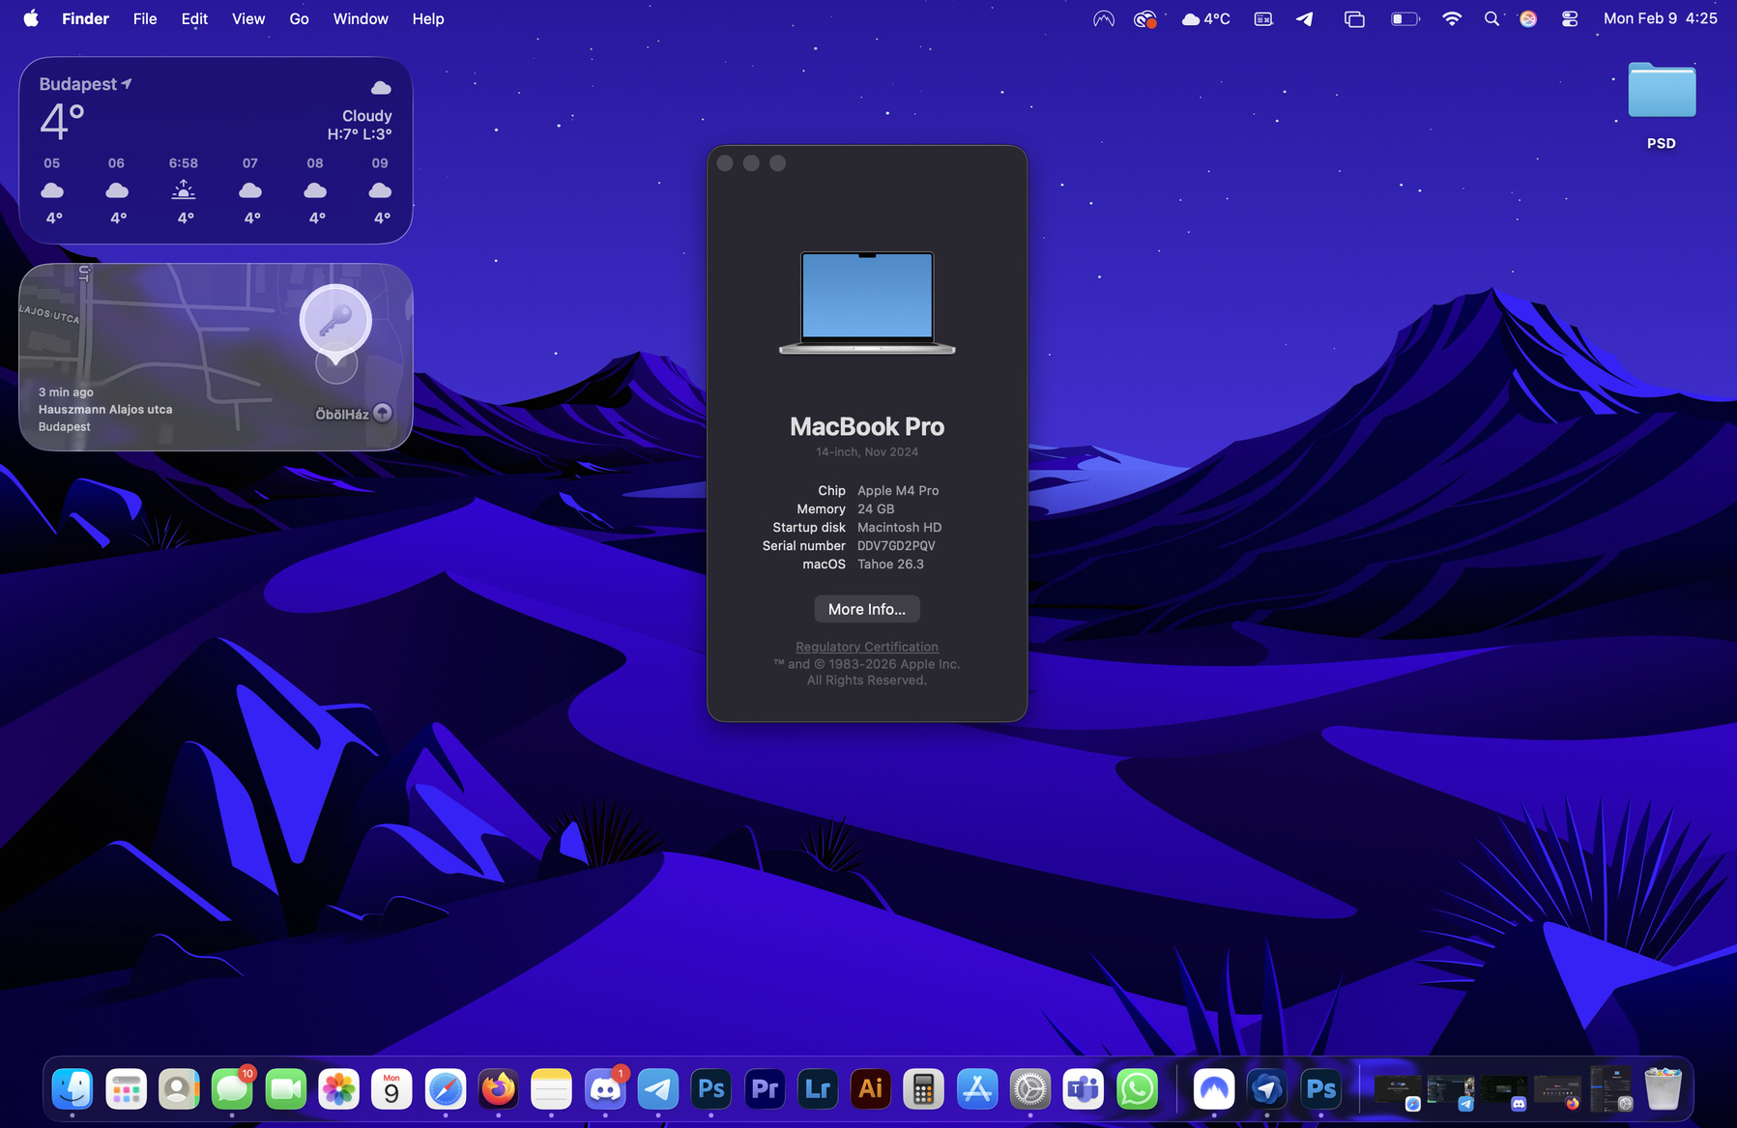Open the Wi-Fi status menu
Image resolution: width=1737 pixels, height=1128 pixels.
(x=1451, y=18)
